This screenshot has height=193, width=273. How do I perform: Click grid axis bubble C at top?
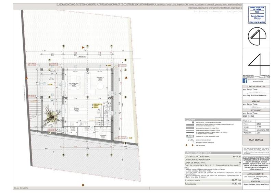pos(111,46)
